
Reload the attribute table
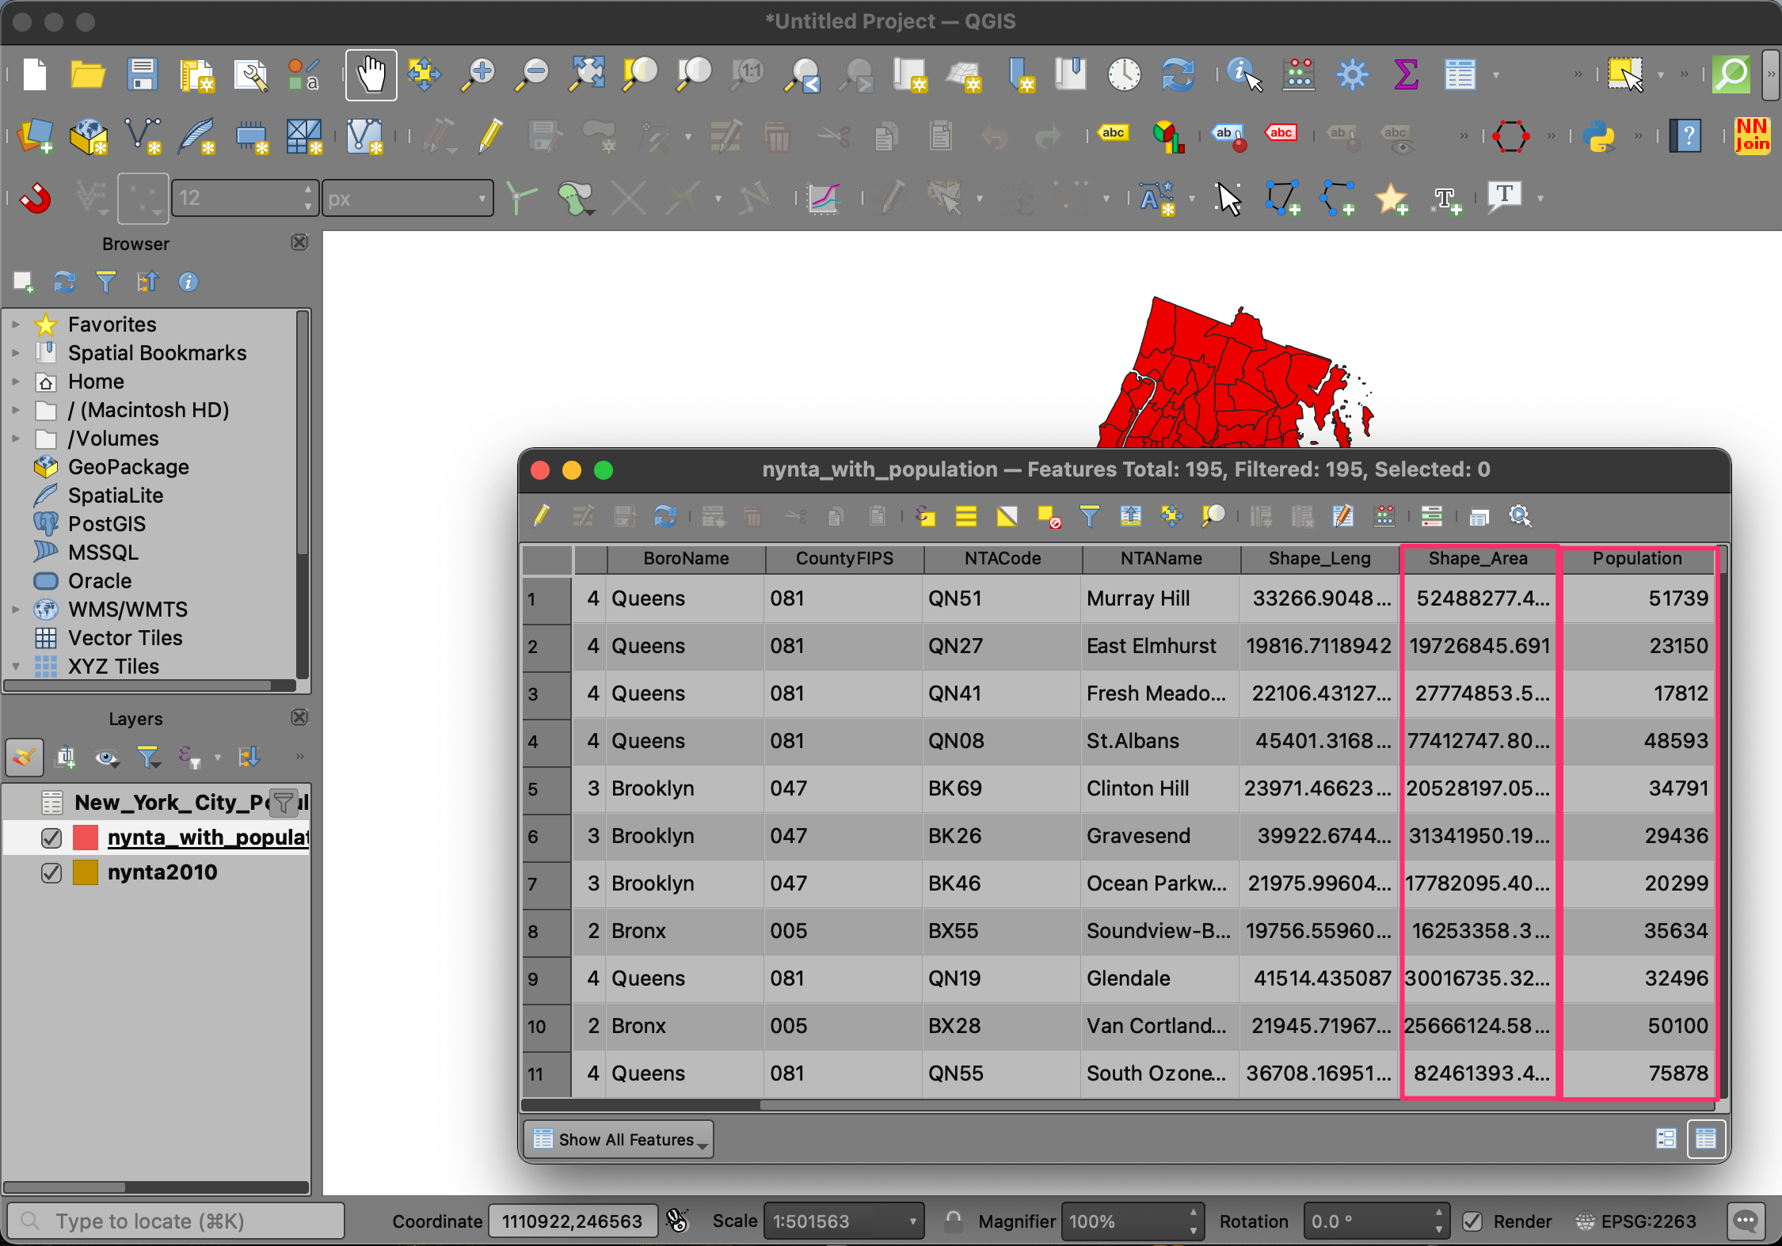coord(664,517)
